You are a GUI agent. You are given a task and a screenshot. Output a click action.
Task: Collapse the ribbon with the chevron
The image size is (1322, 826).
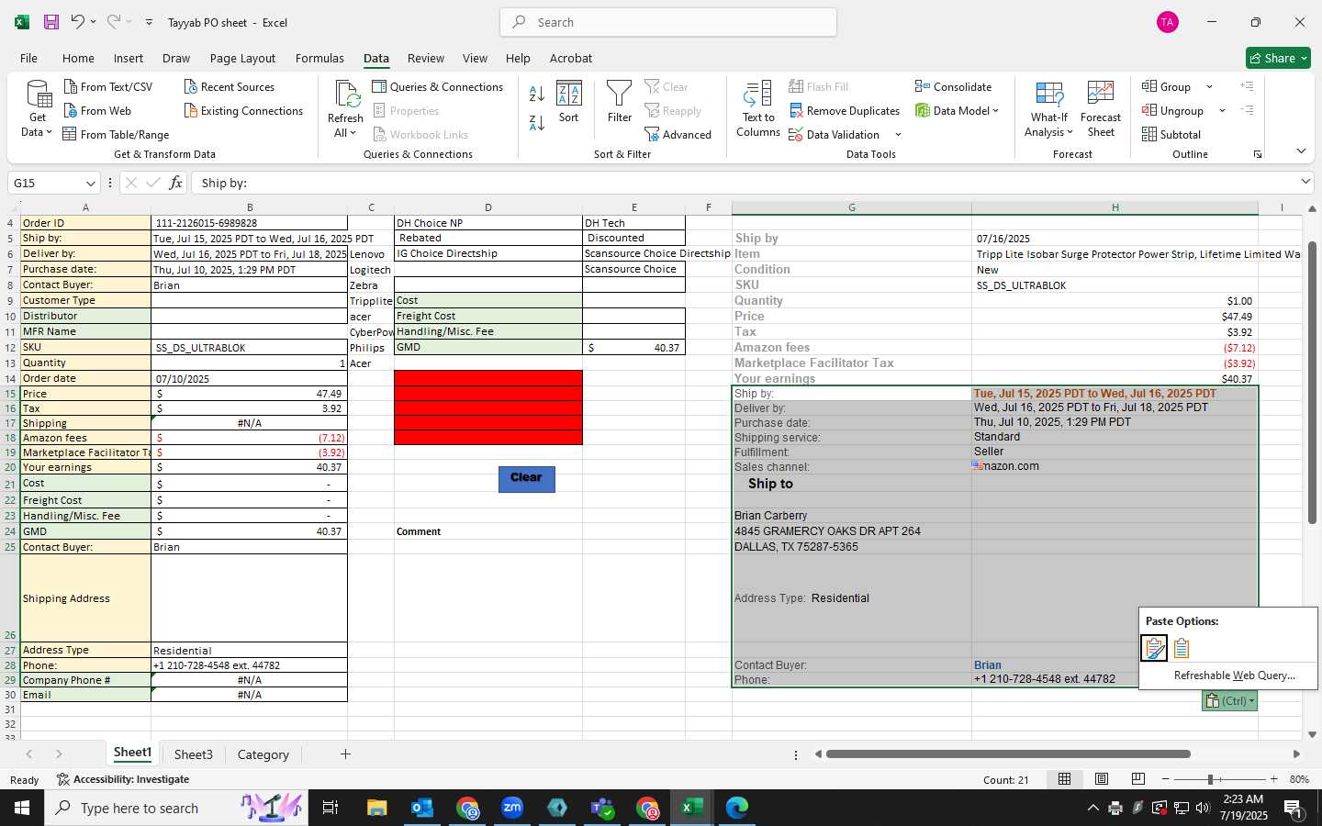click(x=1301, y=151)
